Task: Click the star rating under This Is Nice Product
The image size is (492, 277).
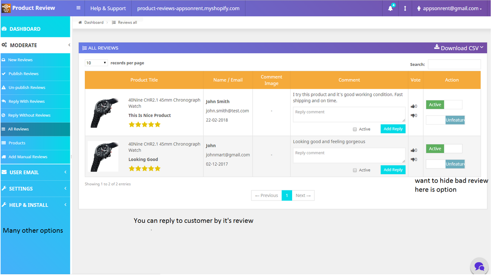Action: pos(145,124)
